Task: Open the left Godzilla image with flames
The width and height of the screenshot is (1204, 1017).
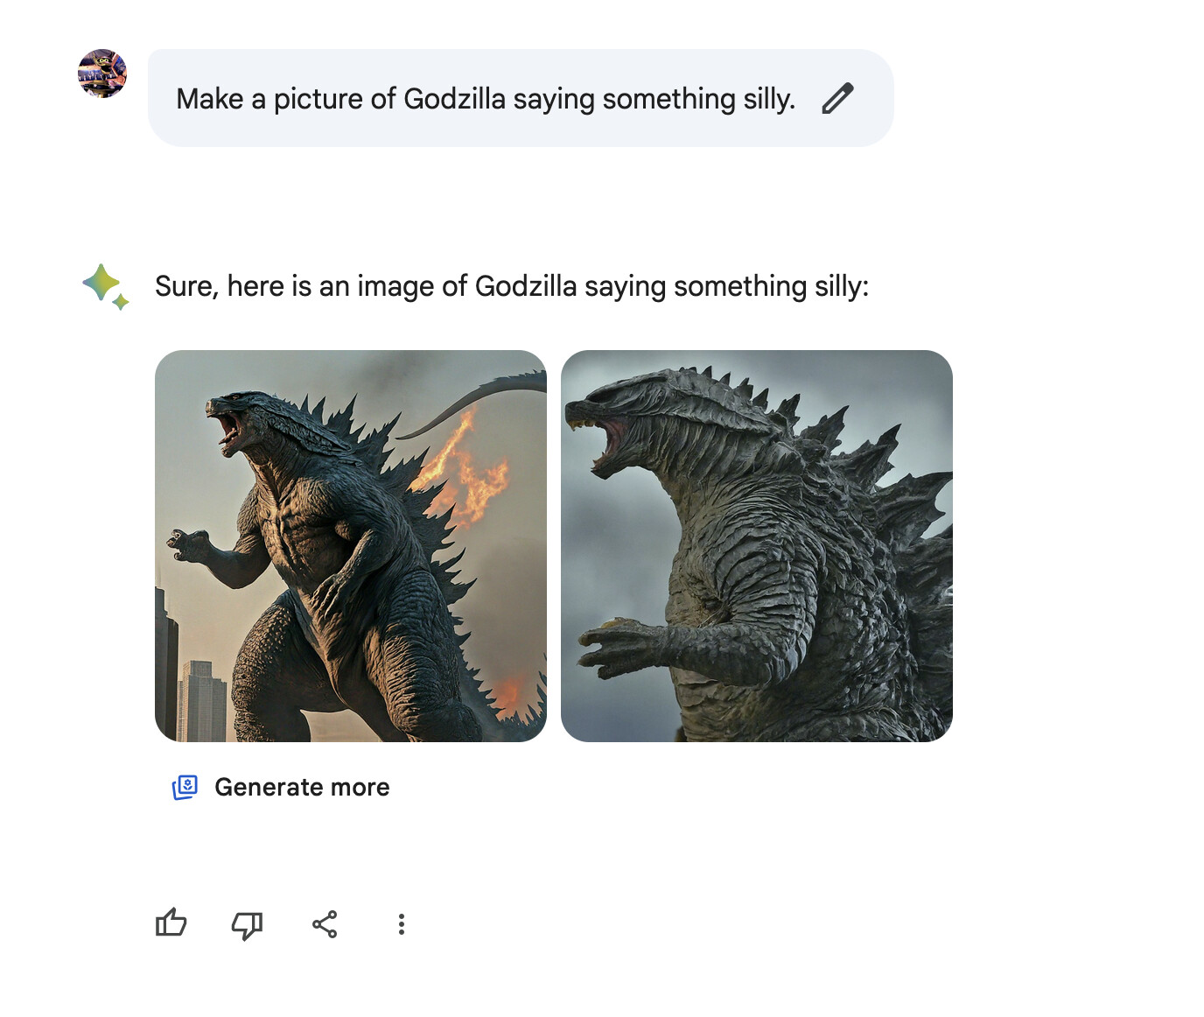Action: point(351,546)
